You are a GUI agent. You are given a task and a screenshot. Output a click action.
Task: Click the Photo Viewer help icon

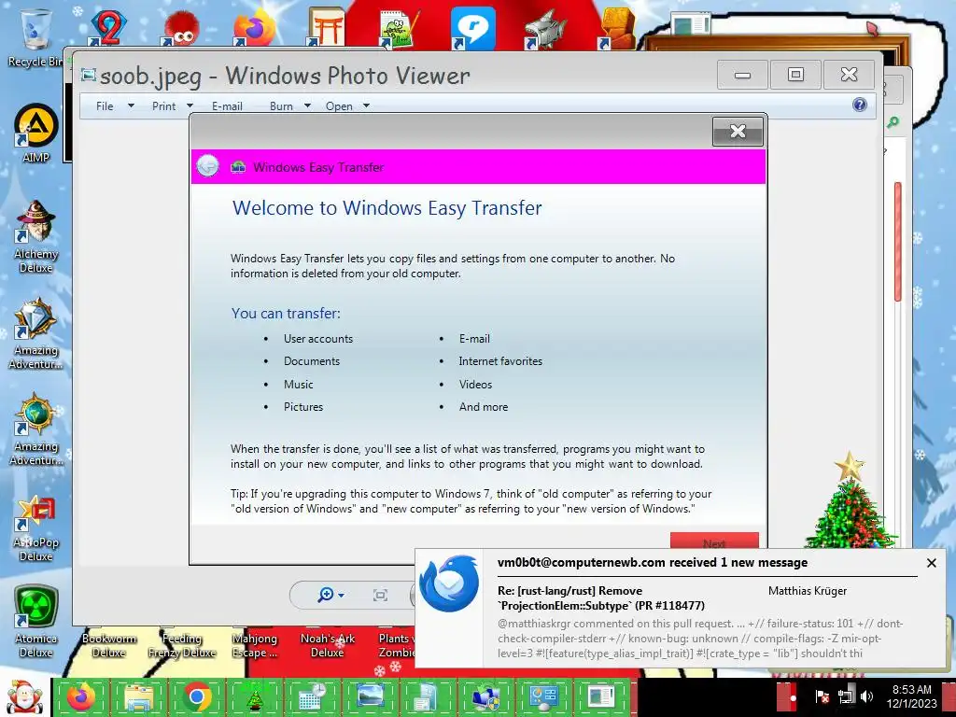click(860, 105)
